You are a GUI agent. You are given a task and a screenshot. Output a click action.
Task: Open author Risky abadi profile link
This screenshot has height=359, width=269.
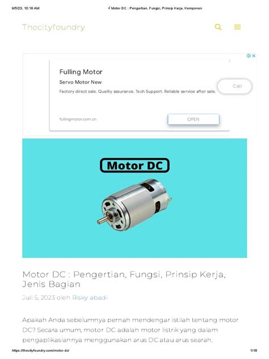[x=90, y=298]
